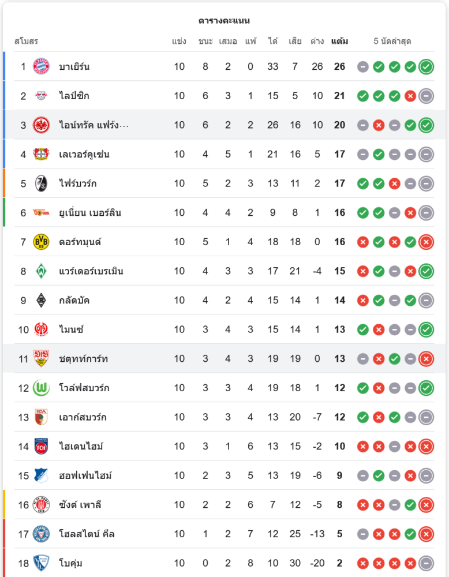Click the Bayern Munich club logo
The height and width of the screenshot is (577, 449).
pos(41,66)
